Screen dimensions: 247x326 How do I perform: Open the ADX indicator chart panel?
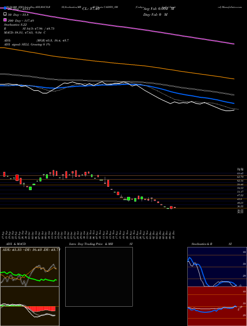(x=30, y=267)
